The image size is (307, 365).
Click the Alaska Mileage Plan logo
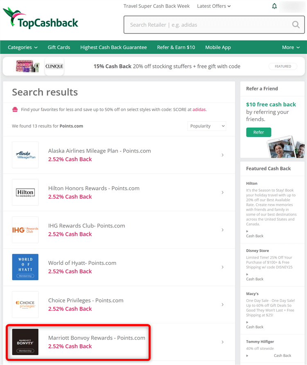click(x=25, y=155)
